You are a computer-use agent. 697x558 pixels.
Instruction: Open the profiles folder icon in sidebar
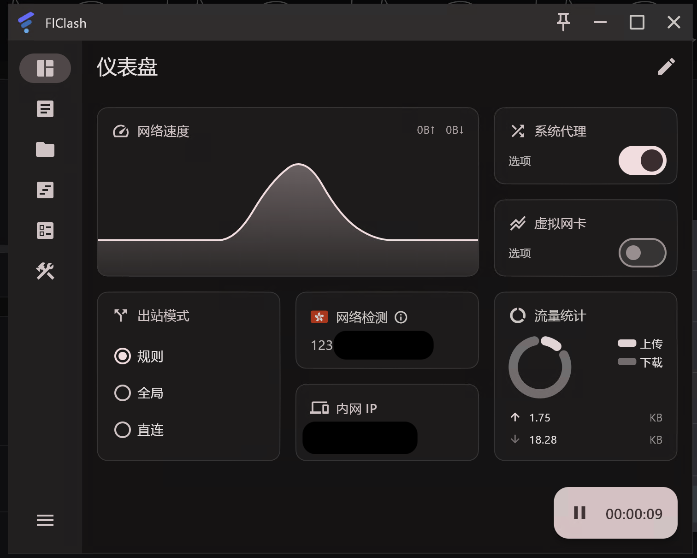[45, 149]
